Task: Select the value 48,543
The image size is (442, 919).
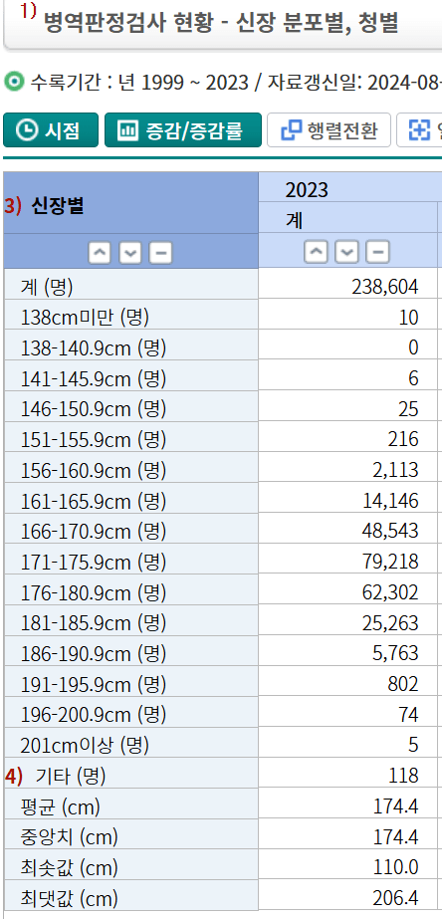Action: [390, 531]
